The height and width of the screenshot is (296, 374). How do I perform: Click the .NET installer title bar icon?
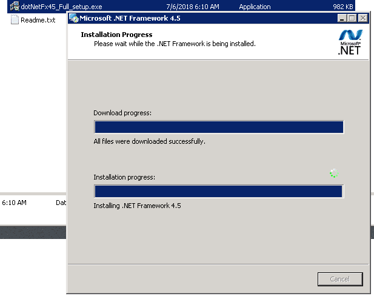74,18
